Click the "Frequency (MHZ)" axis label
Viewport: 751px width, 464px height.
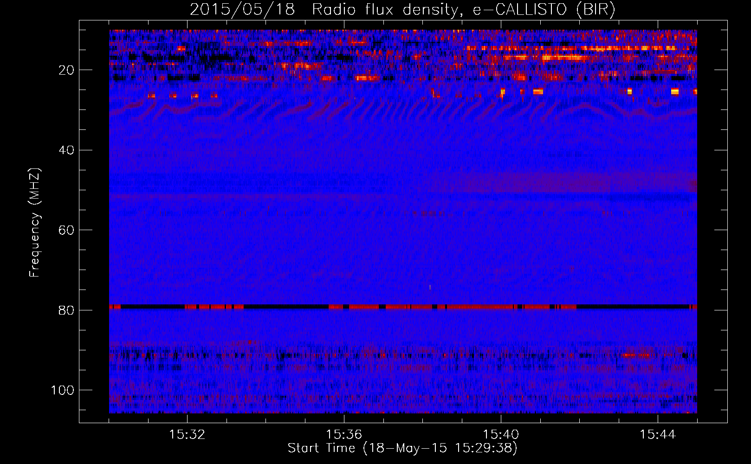[35, 222]
